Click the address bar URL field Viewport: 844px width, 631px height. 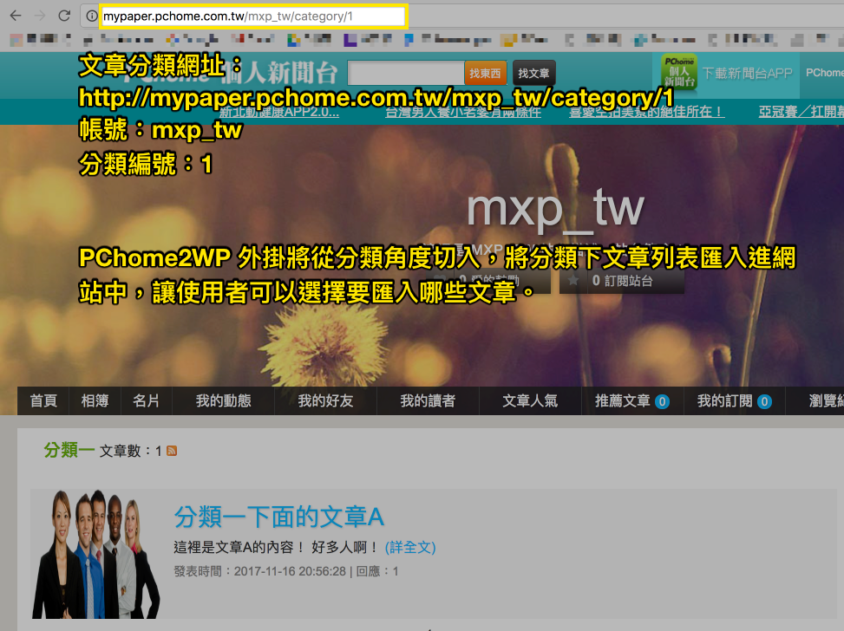pos(253,16)
